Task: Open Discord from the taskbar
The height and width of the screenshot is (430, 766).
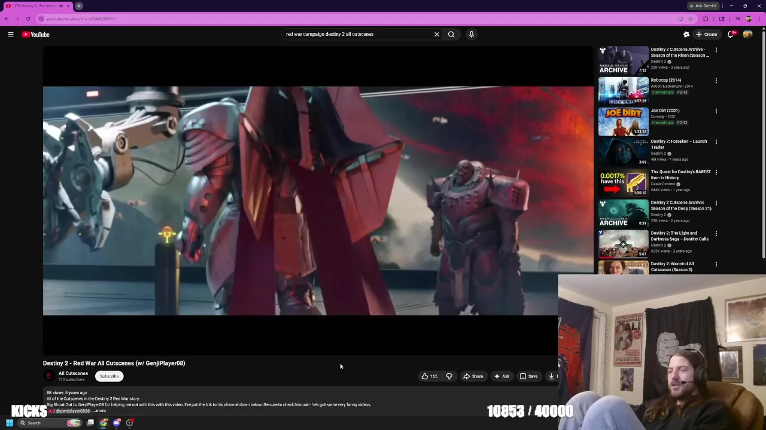Action: click(x=117, y=423)
